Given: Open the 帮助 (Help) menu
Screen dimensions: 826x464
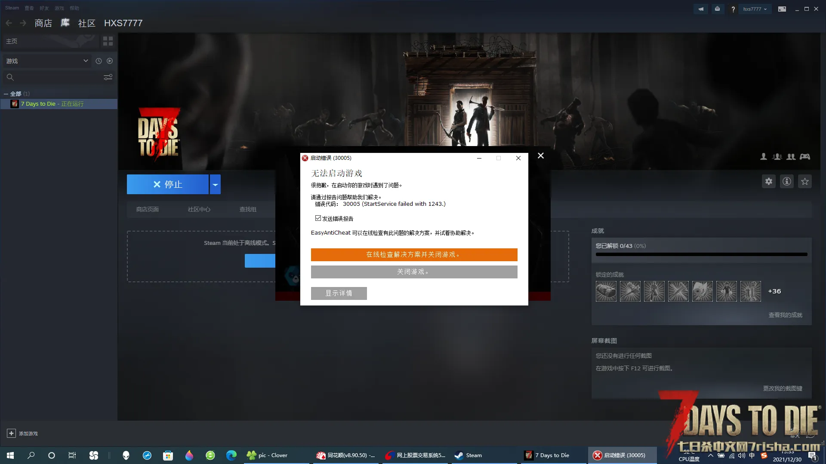Looking at the screenshot, I should click(74, 8).
